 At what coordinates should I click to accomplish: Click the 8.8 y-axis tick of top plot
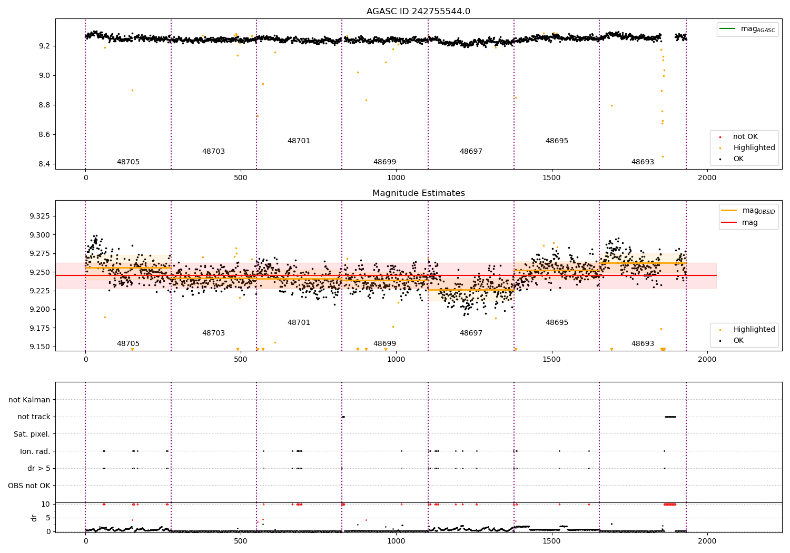[45, 105]
